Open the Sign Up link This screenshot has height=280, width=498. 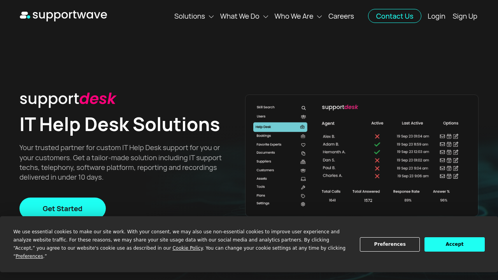click(x=465, y=16)
